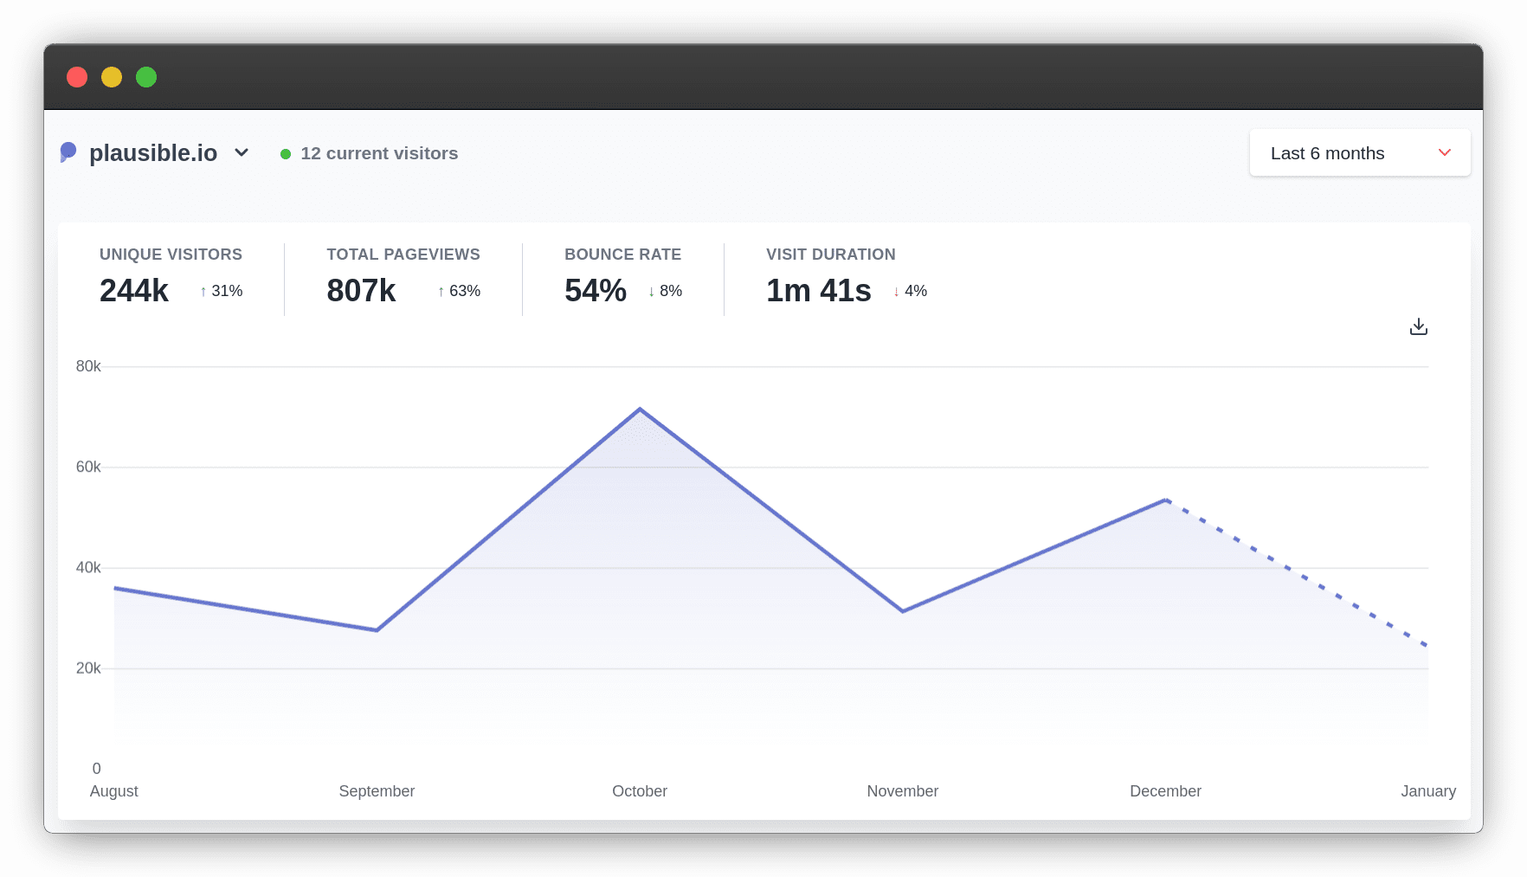Click the chevron inside the date range selector
This screenshot has height=877, width=1527.
coord(1444,152)
